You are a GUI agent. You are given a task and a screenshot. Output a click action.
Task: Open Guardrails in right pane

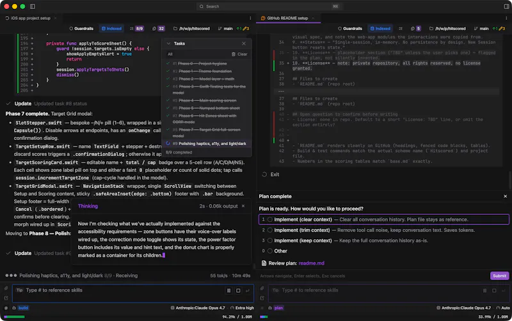(x=350, y=29)
